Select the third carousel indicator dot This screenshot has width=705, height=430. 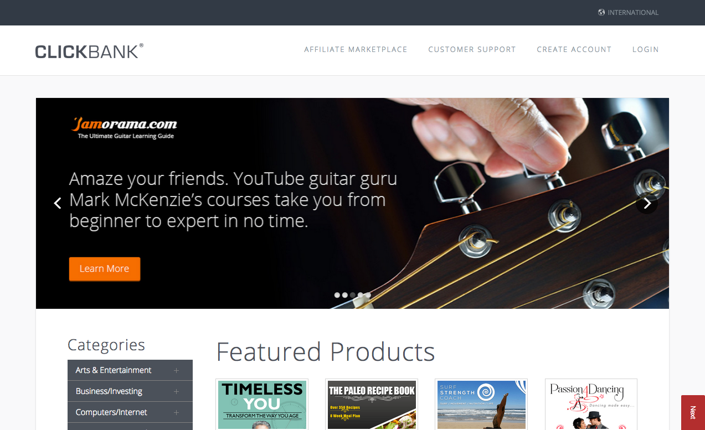coord(352,295)
